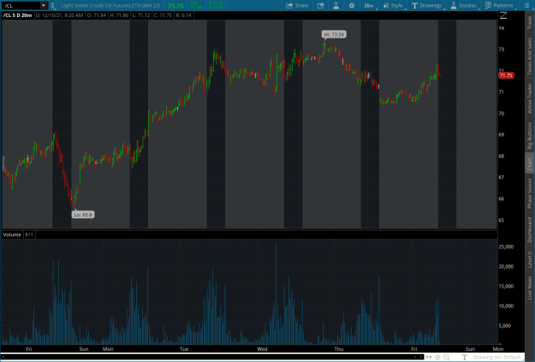The image size is (535, 362).
Task: Open the Active Trader sidebar tab
Action: point(530,98)
